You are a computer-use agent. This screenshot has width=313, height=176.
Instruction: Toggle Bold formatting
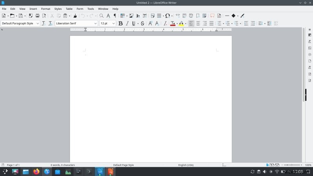121,23
